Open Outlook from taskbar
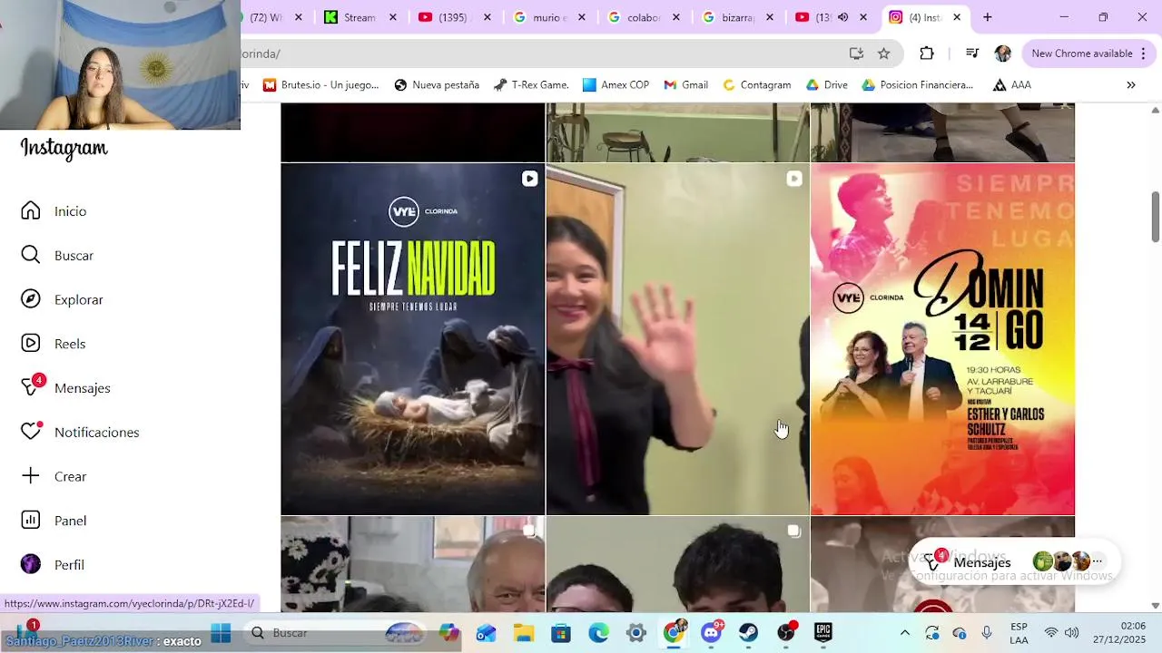Screen dimensions: 1162x653 click(x=487, y=633)
